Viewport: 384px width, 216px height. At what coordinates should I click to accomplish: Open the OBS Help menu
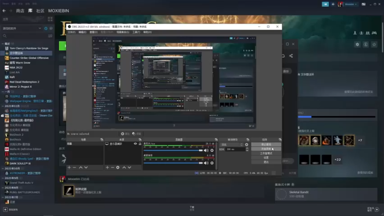pyautogui.click(x=147, y=32)
